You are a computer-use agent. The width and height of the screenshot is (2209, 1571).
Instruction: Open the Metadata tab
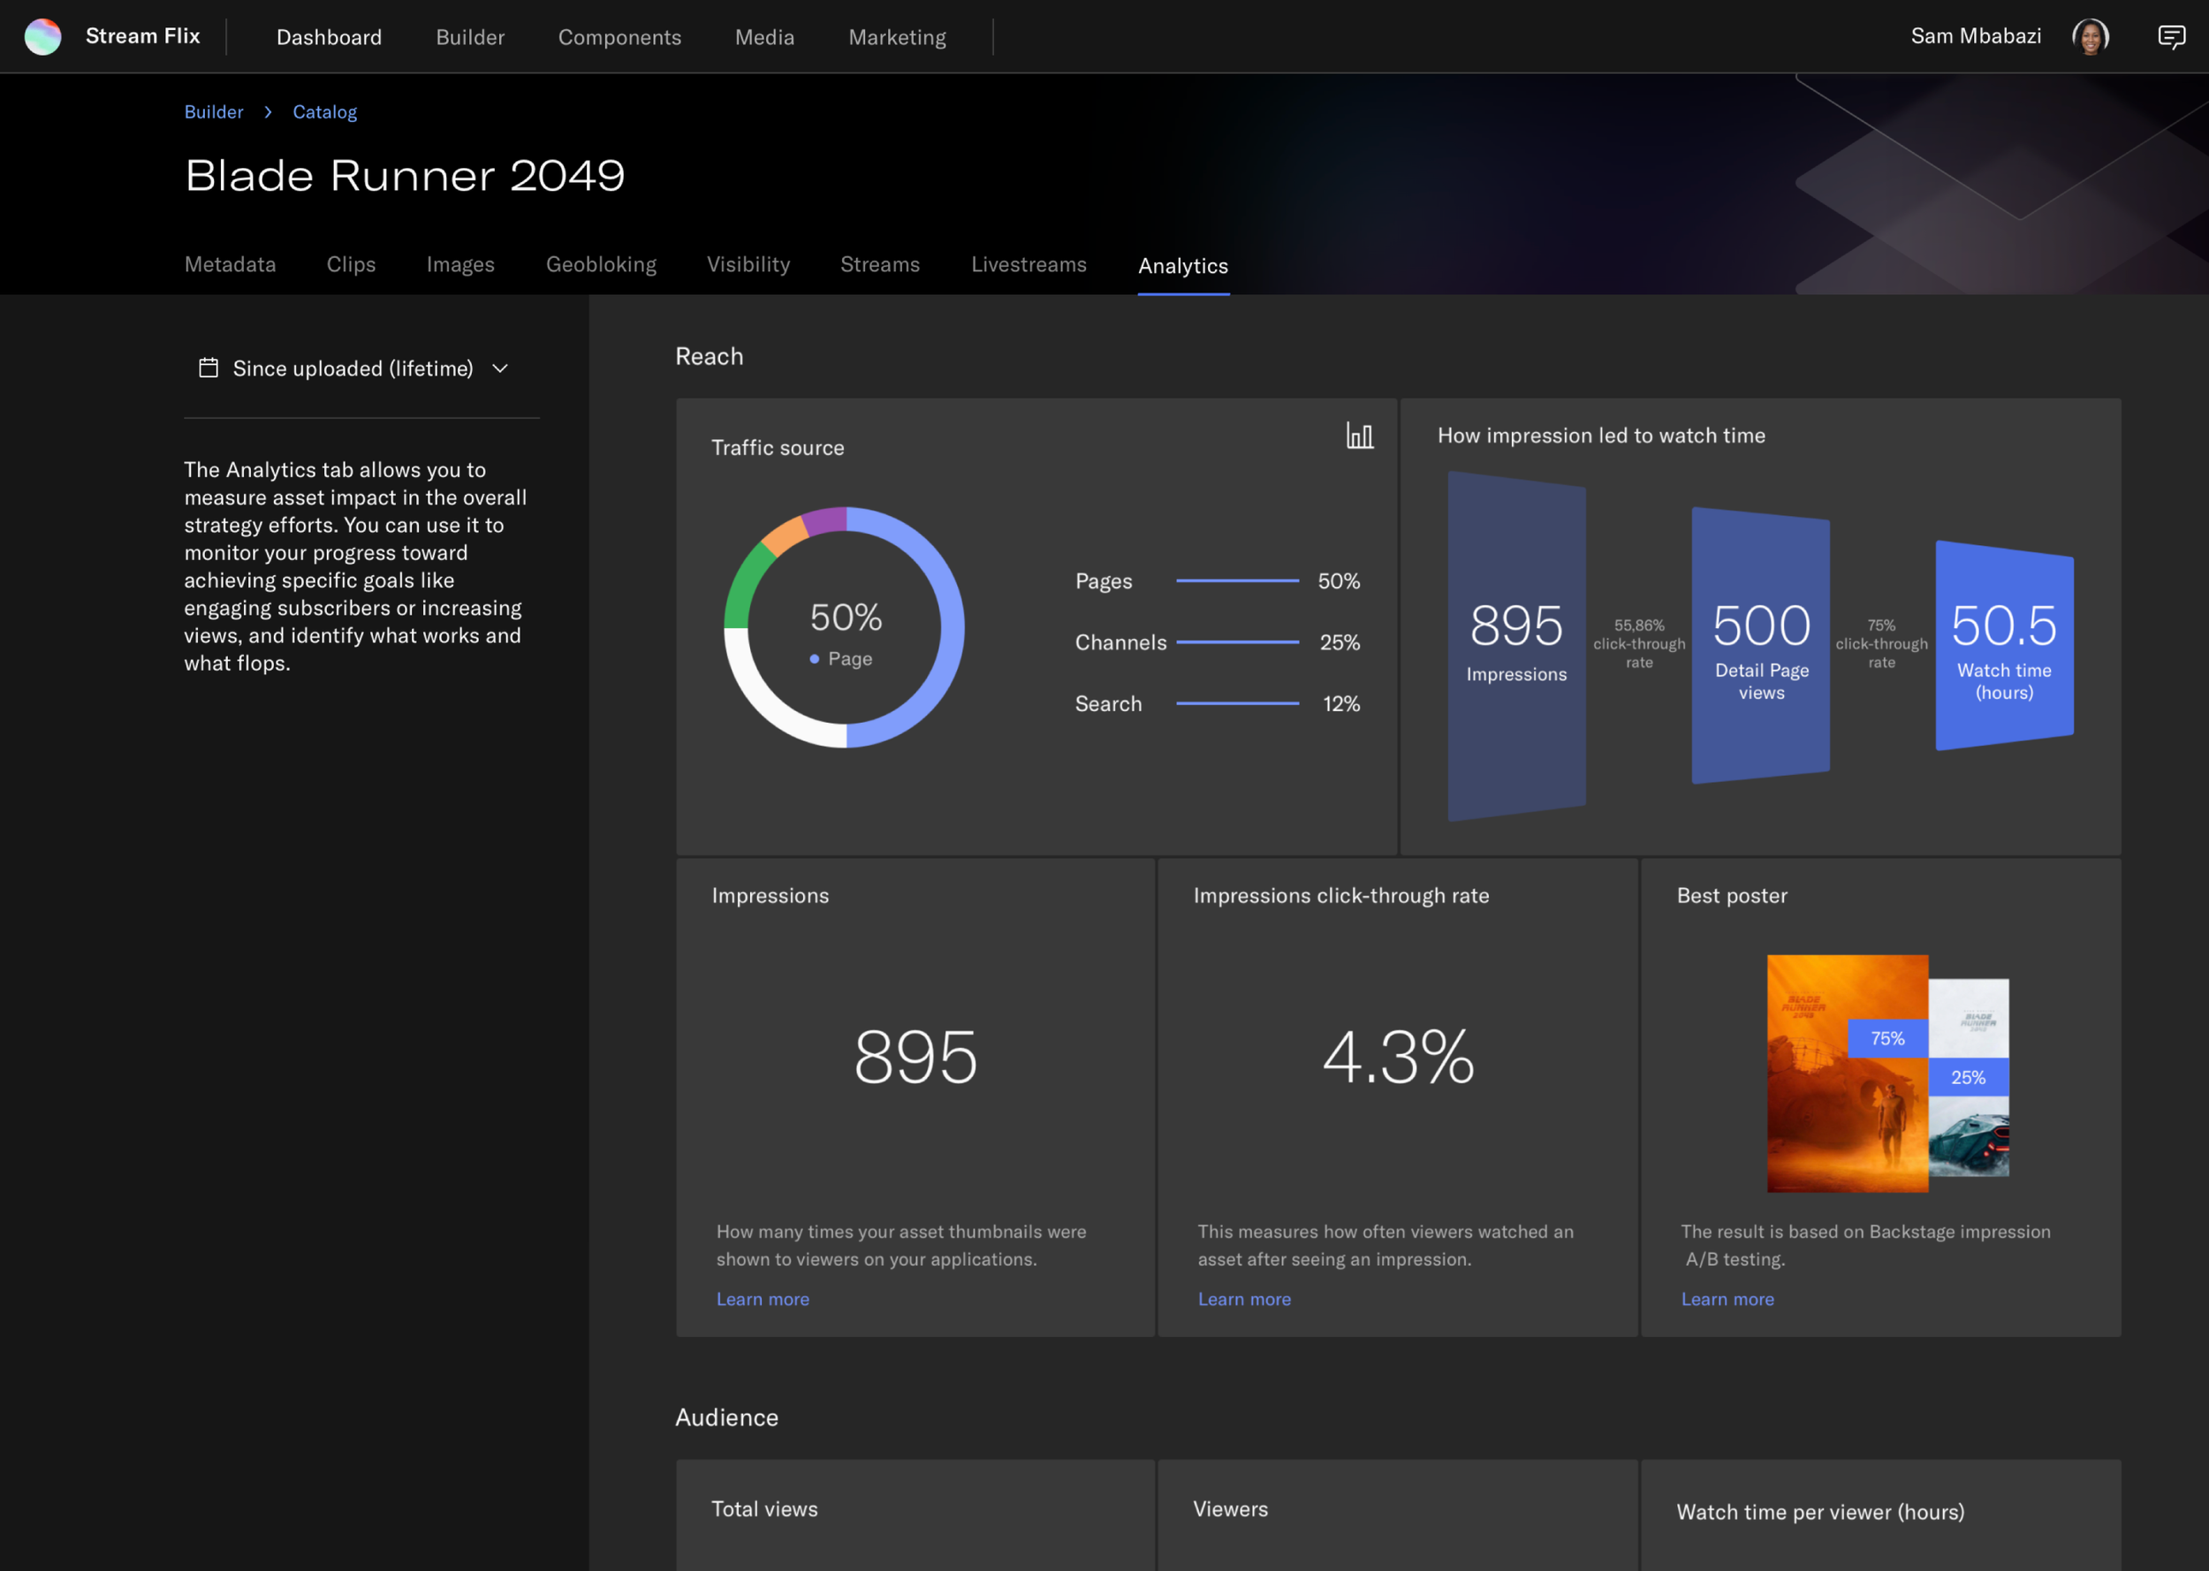point(231,264)
